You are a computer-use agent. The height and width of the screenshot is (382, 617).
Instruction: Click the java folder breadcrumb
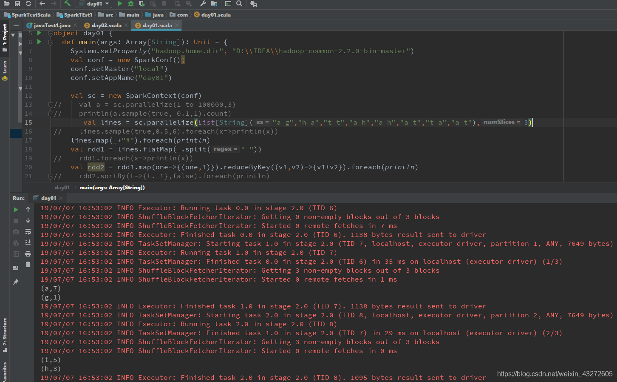click(155, 14)
